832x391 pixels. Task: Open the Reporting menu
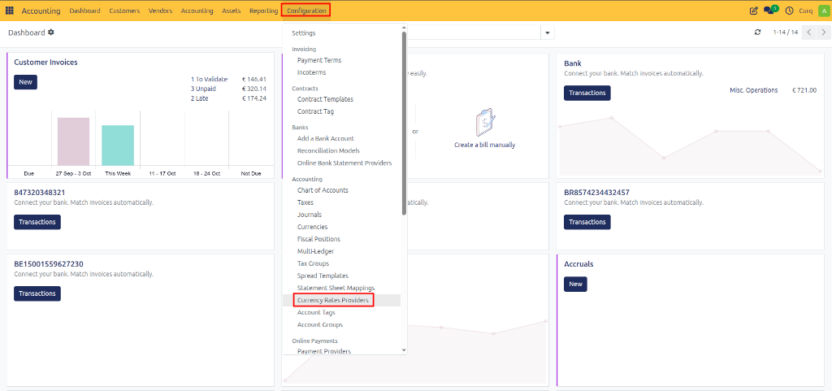(264, 11)
